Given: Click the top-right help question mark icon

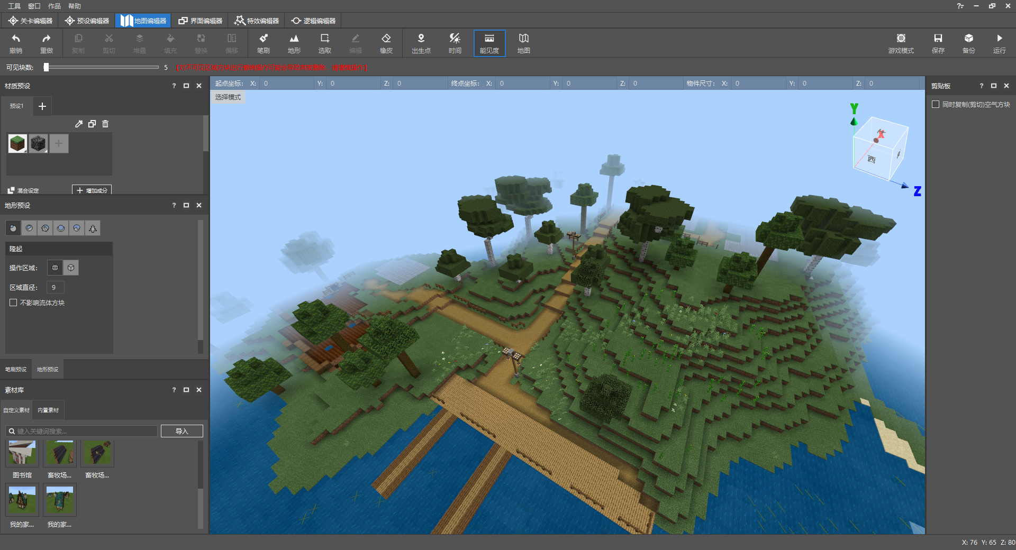Looking at the screenshot, I should (960, 6).
